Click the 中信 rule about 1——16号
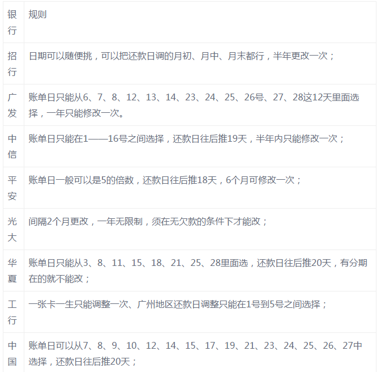 pos(200,146)
